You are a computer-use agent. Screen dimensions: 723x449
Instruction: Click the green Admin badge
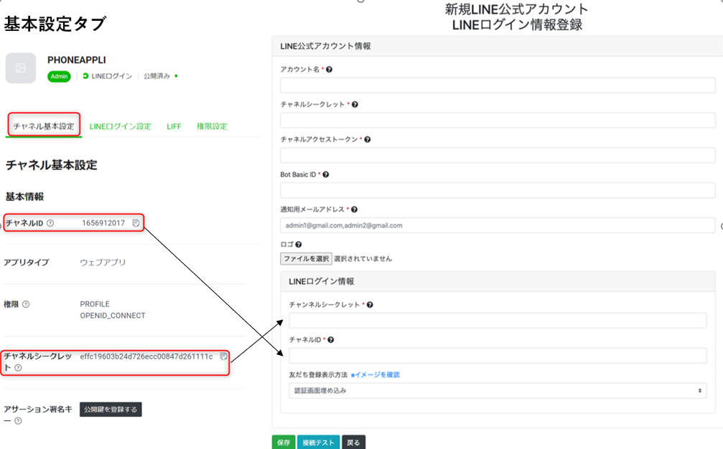(x=59, y=77)
